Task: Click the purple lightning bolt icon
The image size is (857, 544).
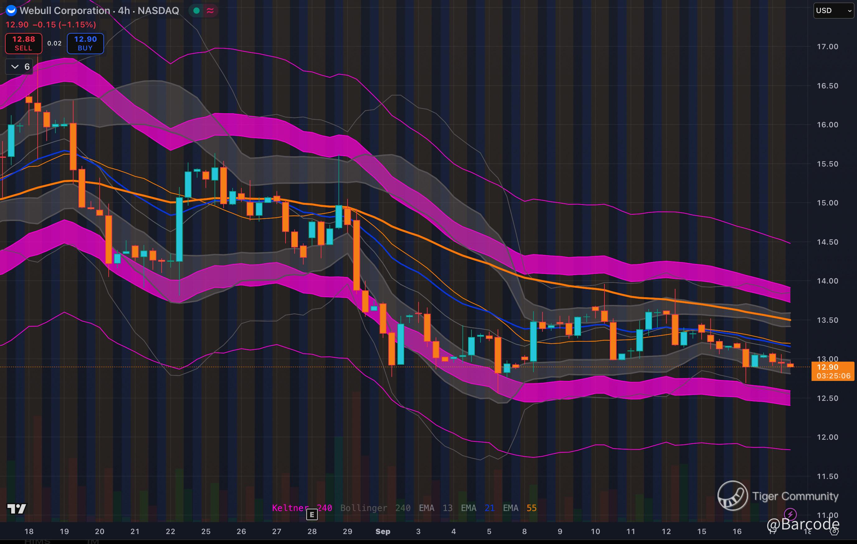Action: point(790,514)
